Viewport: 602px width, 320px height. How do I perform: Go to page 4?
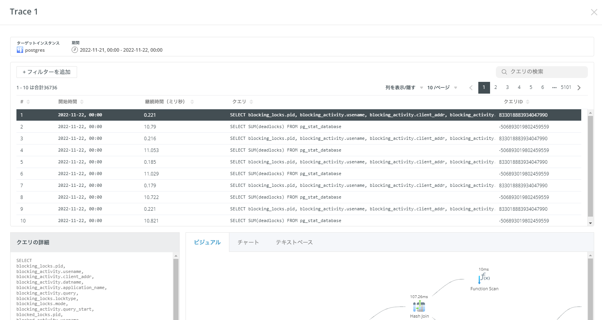[x=519, y=87]
